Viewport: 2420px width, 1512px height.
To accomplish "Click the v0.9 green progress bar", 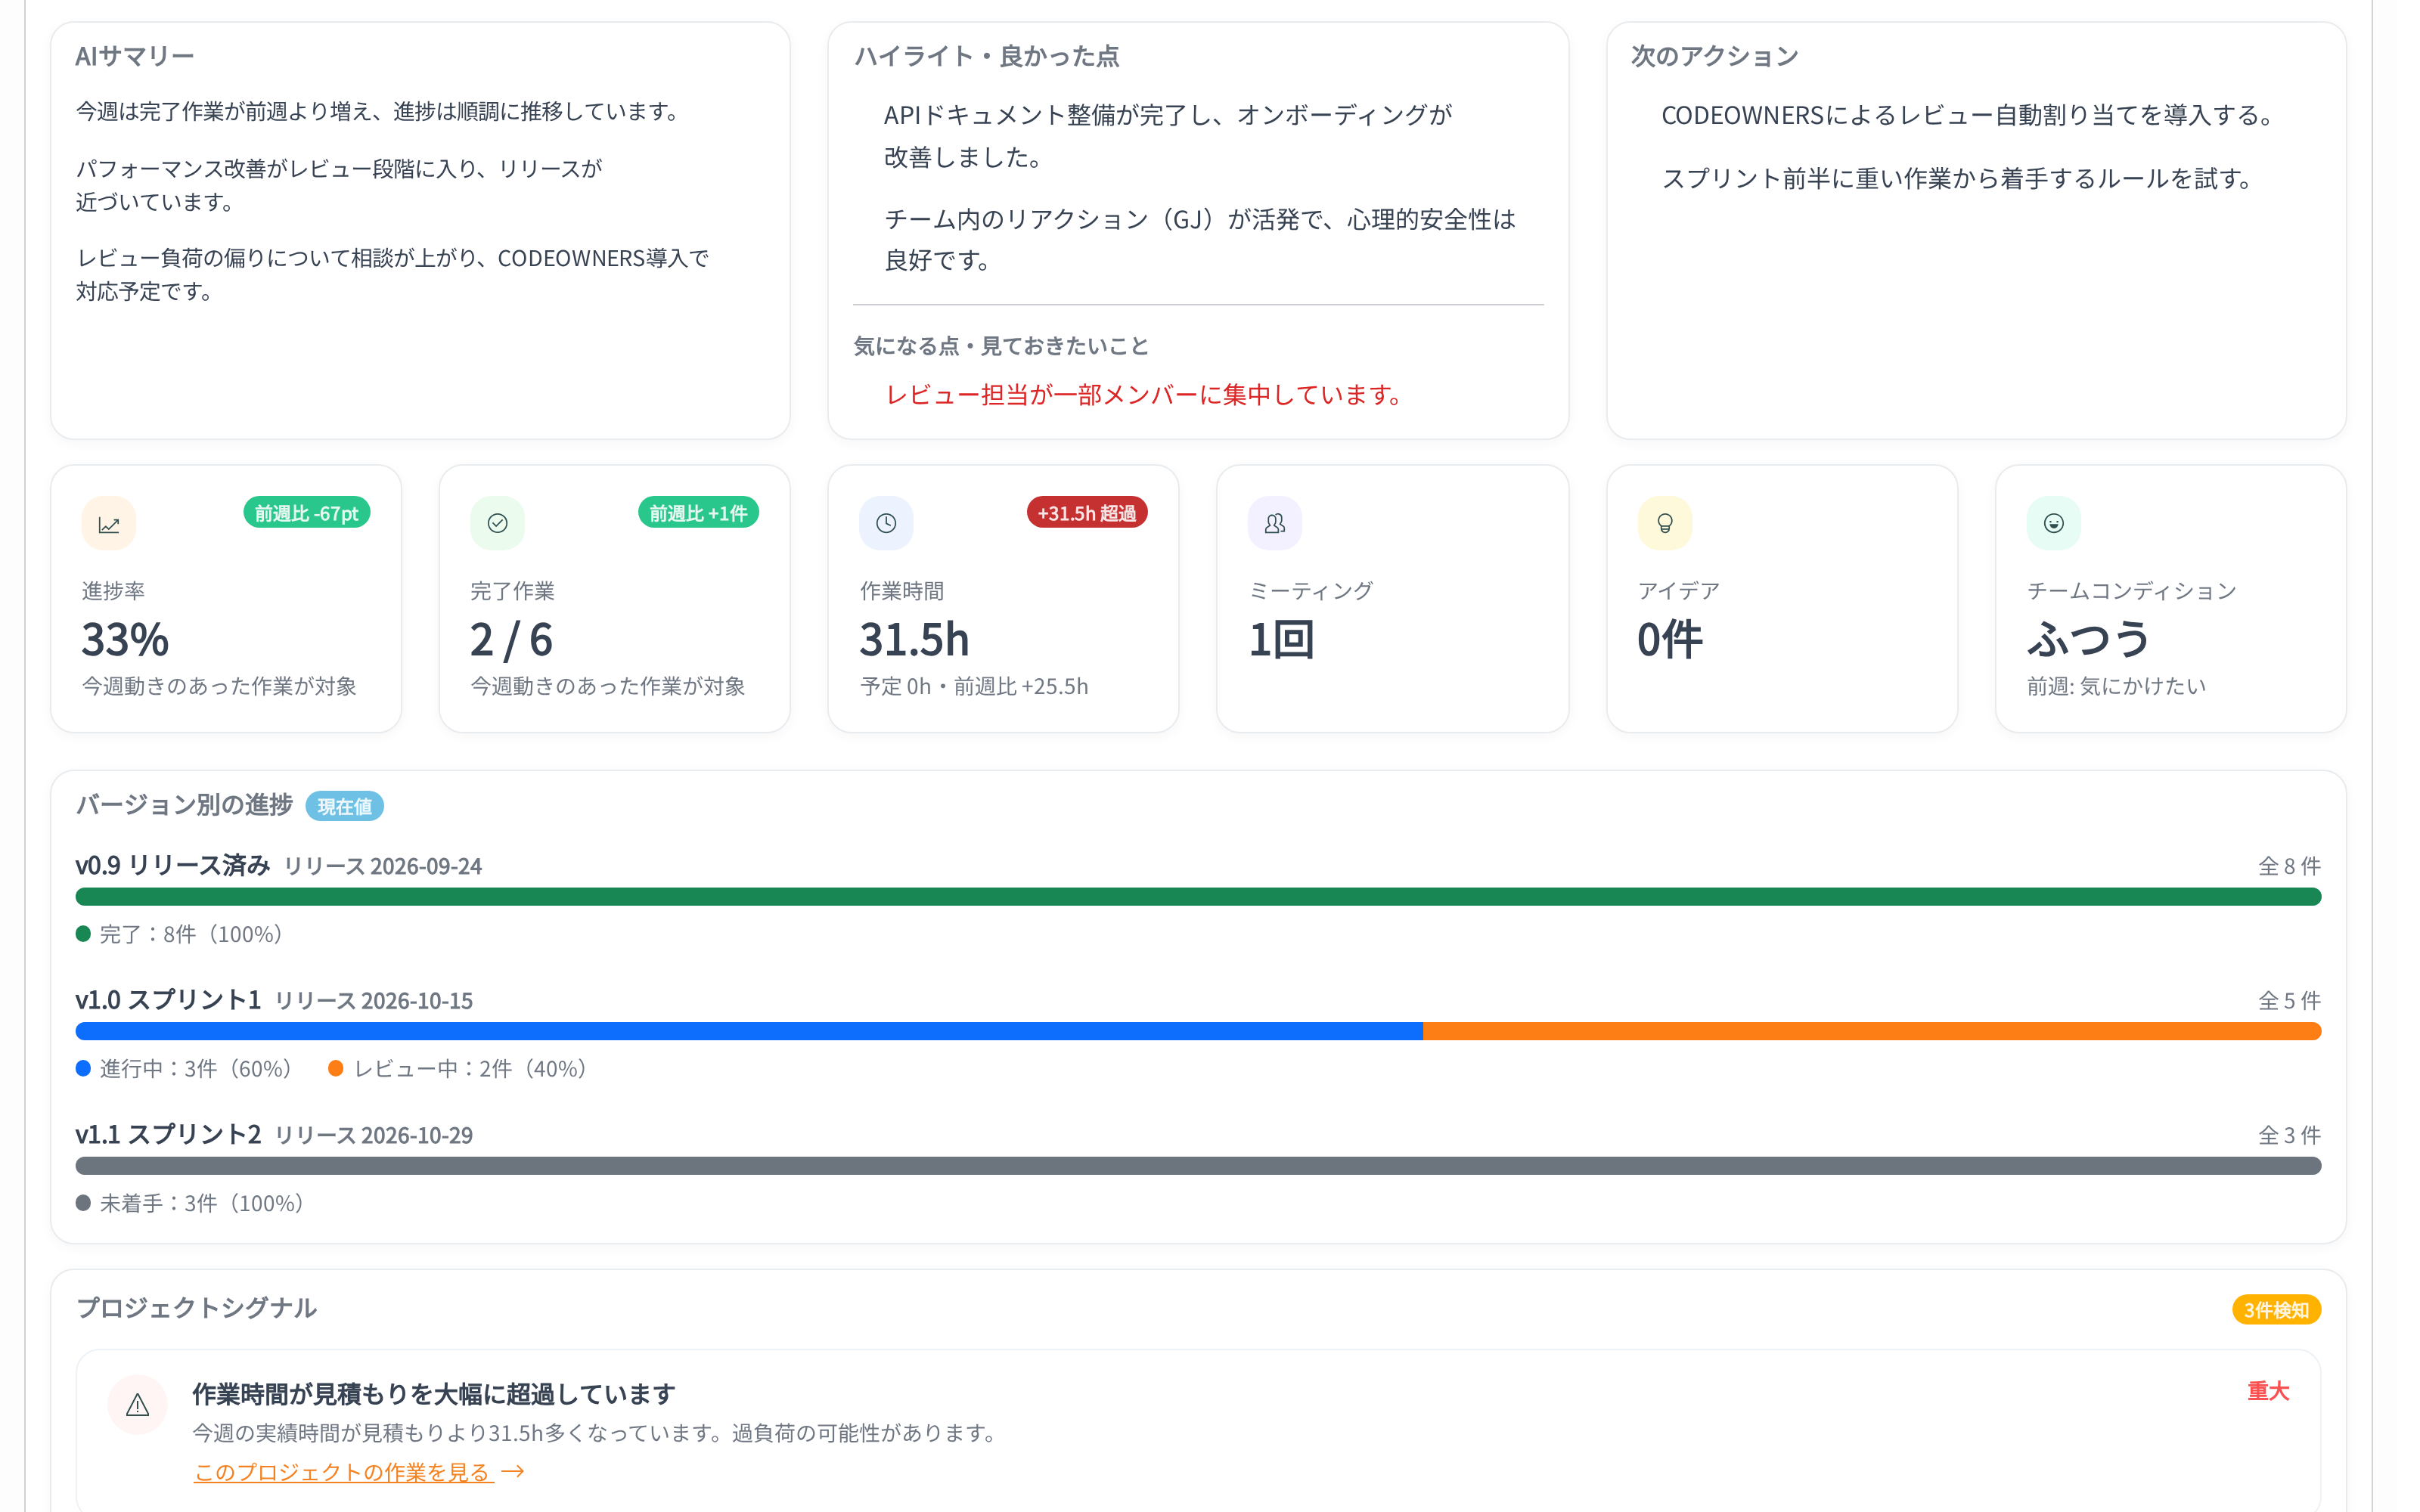I will click(x=1198, y=897).
